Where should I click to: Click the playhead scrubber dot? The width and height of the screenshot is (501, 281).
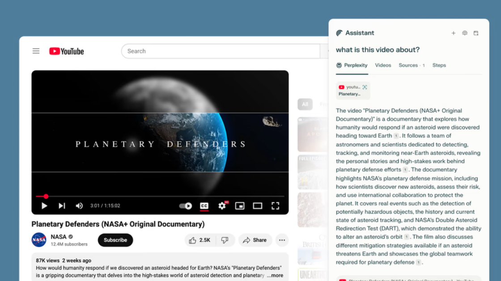point(46,196)
